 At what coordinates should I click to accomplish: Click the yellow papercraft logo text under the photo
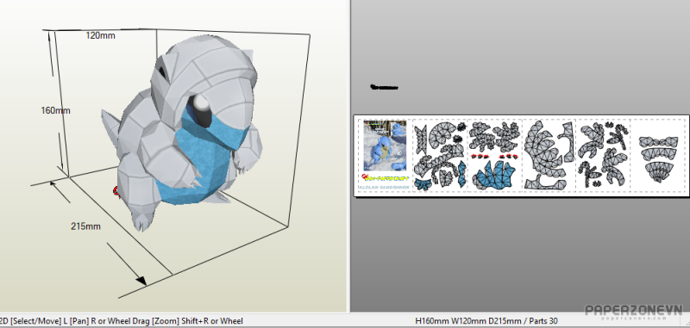click(385, 178)
